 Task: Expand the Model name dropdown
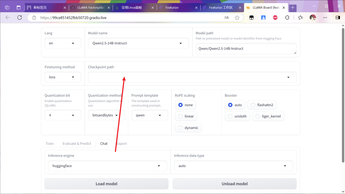pyautogui.click(x=138, y=43)
